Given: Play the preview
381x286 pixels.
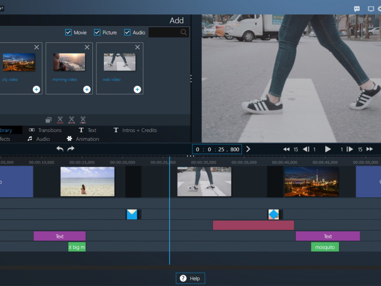Looking at the screenshot, I should coord(328,149).
